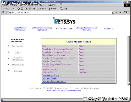Open the Configuration sidebar link
Screen dimensions: 131x102
click(18, 46)
